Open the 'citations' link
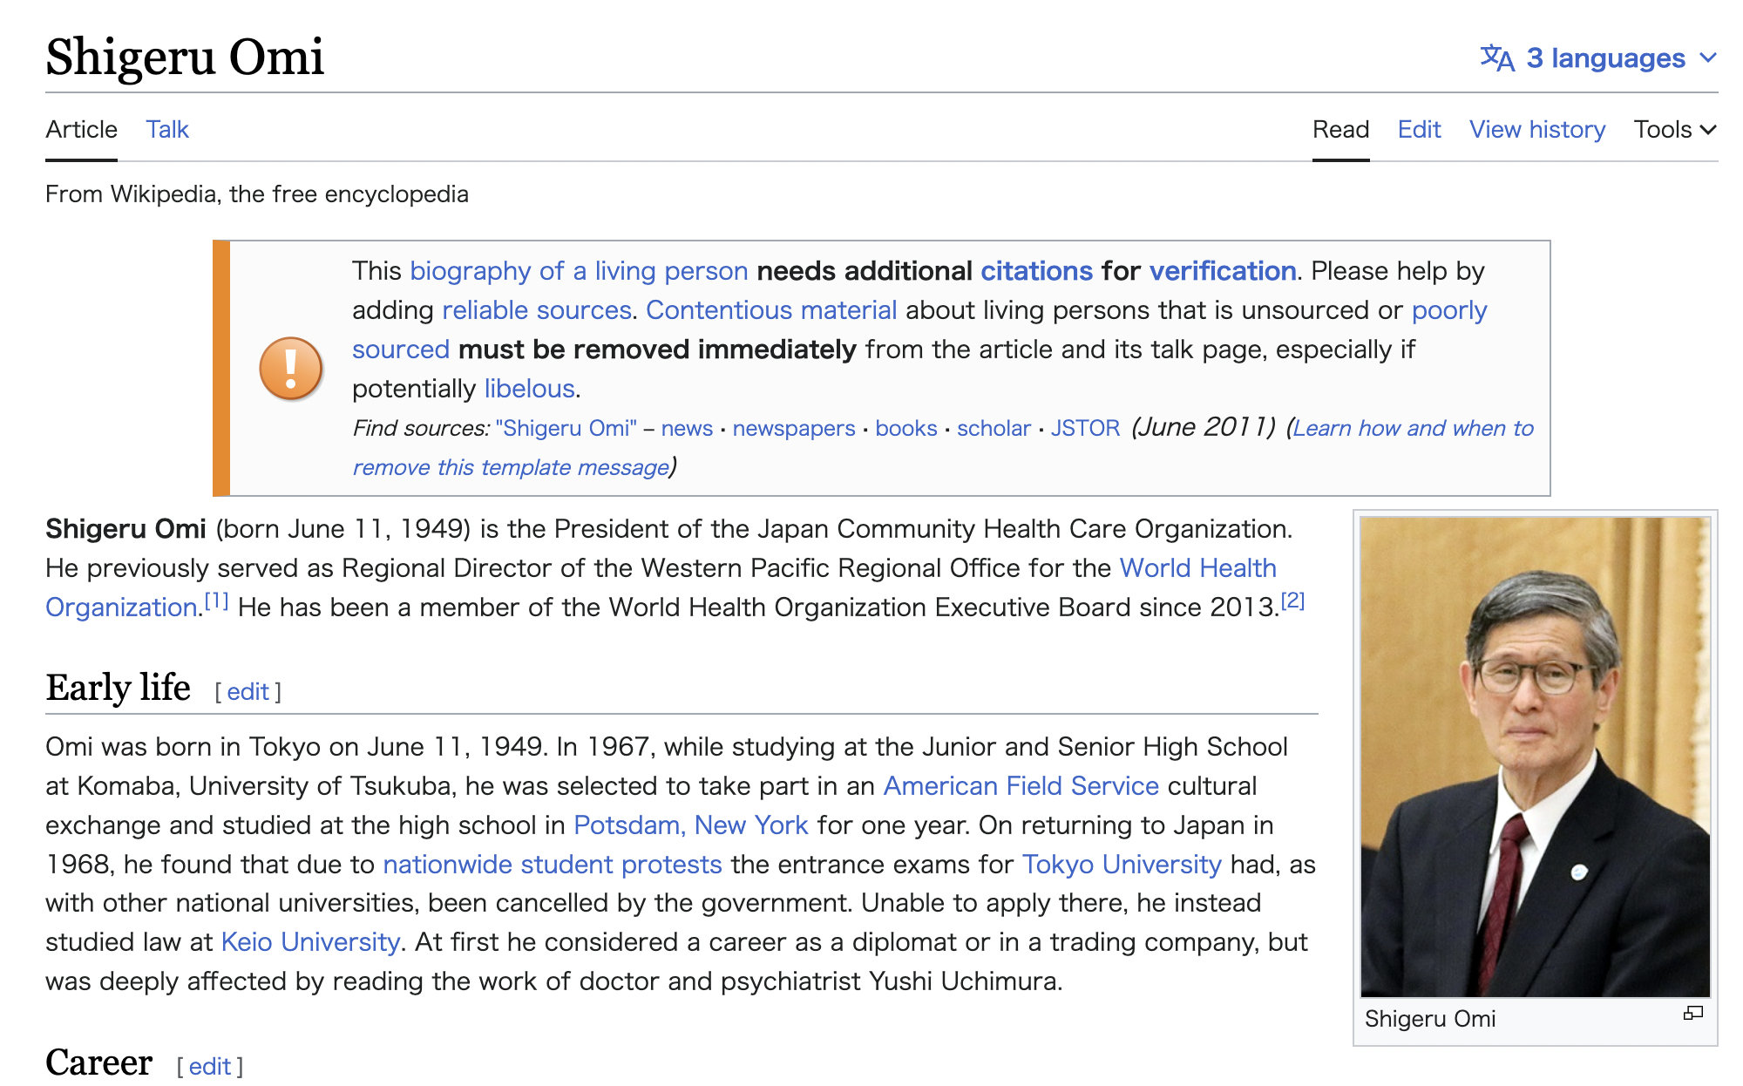 tap(1036, 271)
